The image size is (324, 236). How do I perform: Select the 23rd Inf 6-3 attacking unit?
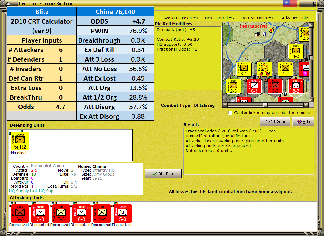coord(20,213)
